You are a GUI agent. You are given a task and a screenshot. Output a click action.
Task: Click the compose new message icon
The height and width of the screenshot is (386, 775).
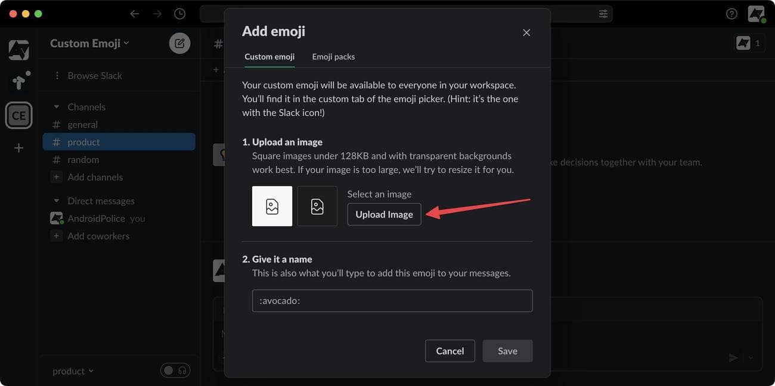pyautogui.click(x=179, y=44)
